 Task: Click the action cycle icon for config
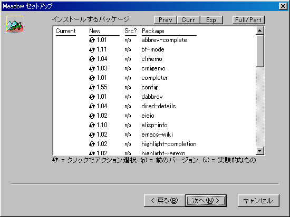(x=92, y=87)
